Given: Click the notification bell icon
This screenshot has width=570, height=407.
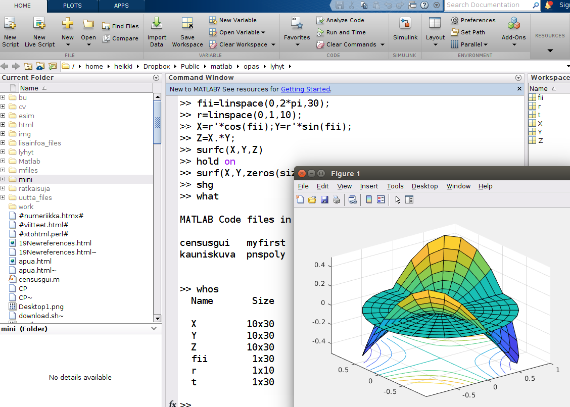Looking at the screenshot, I should point(548,5).
